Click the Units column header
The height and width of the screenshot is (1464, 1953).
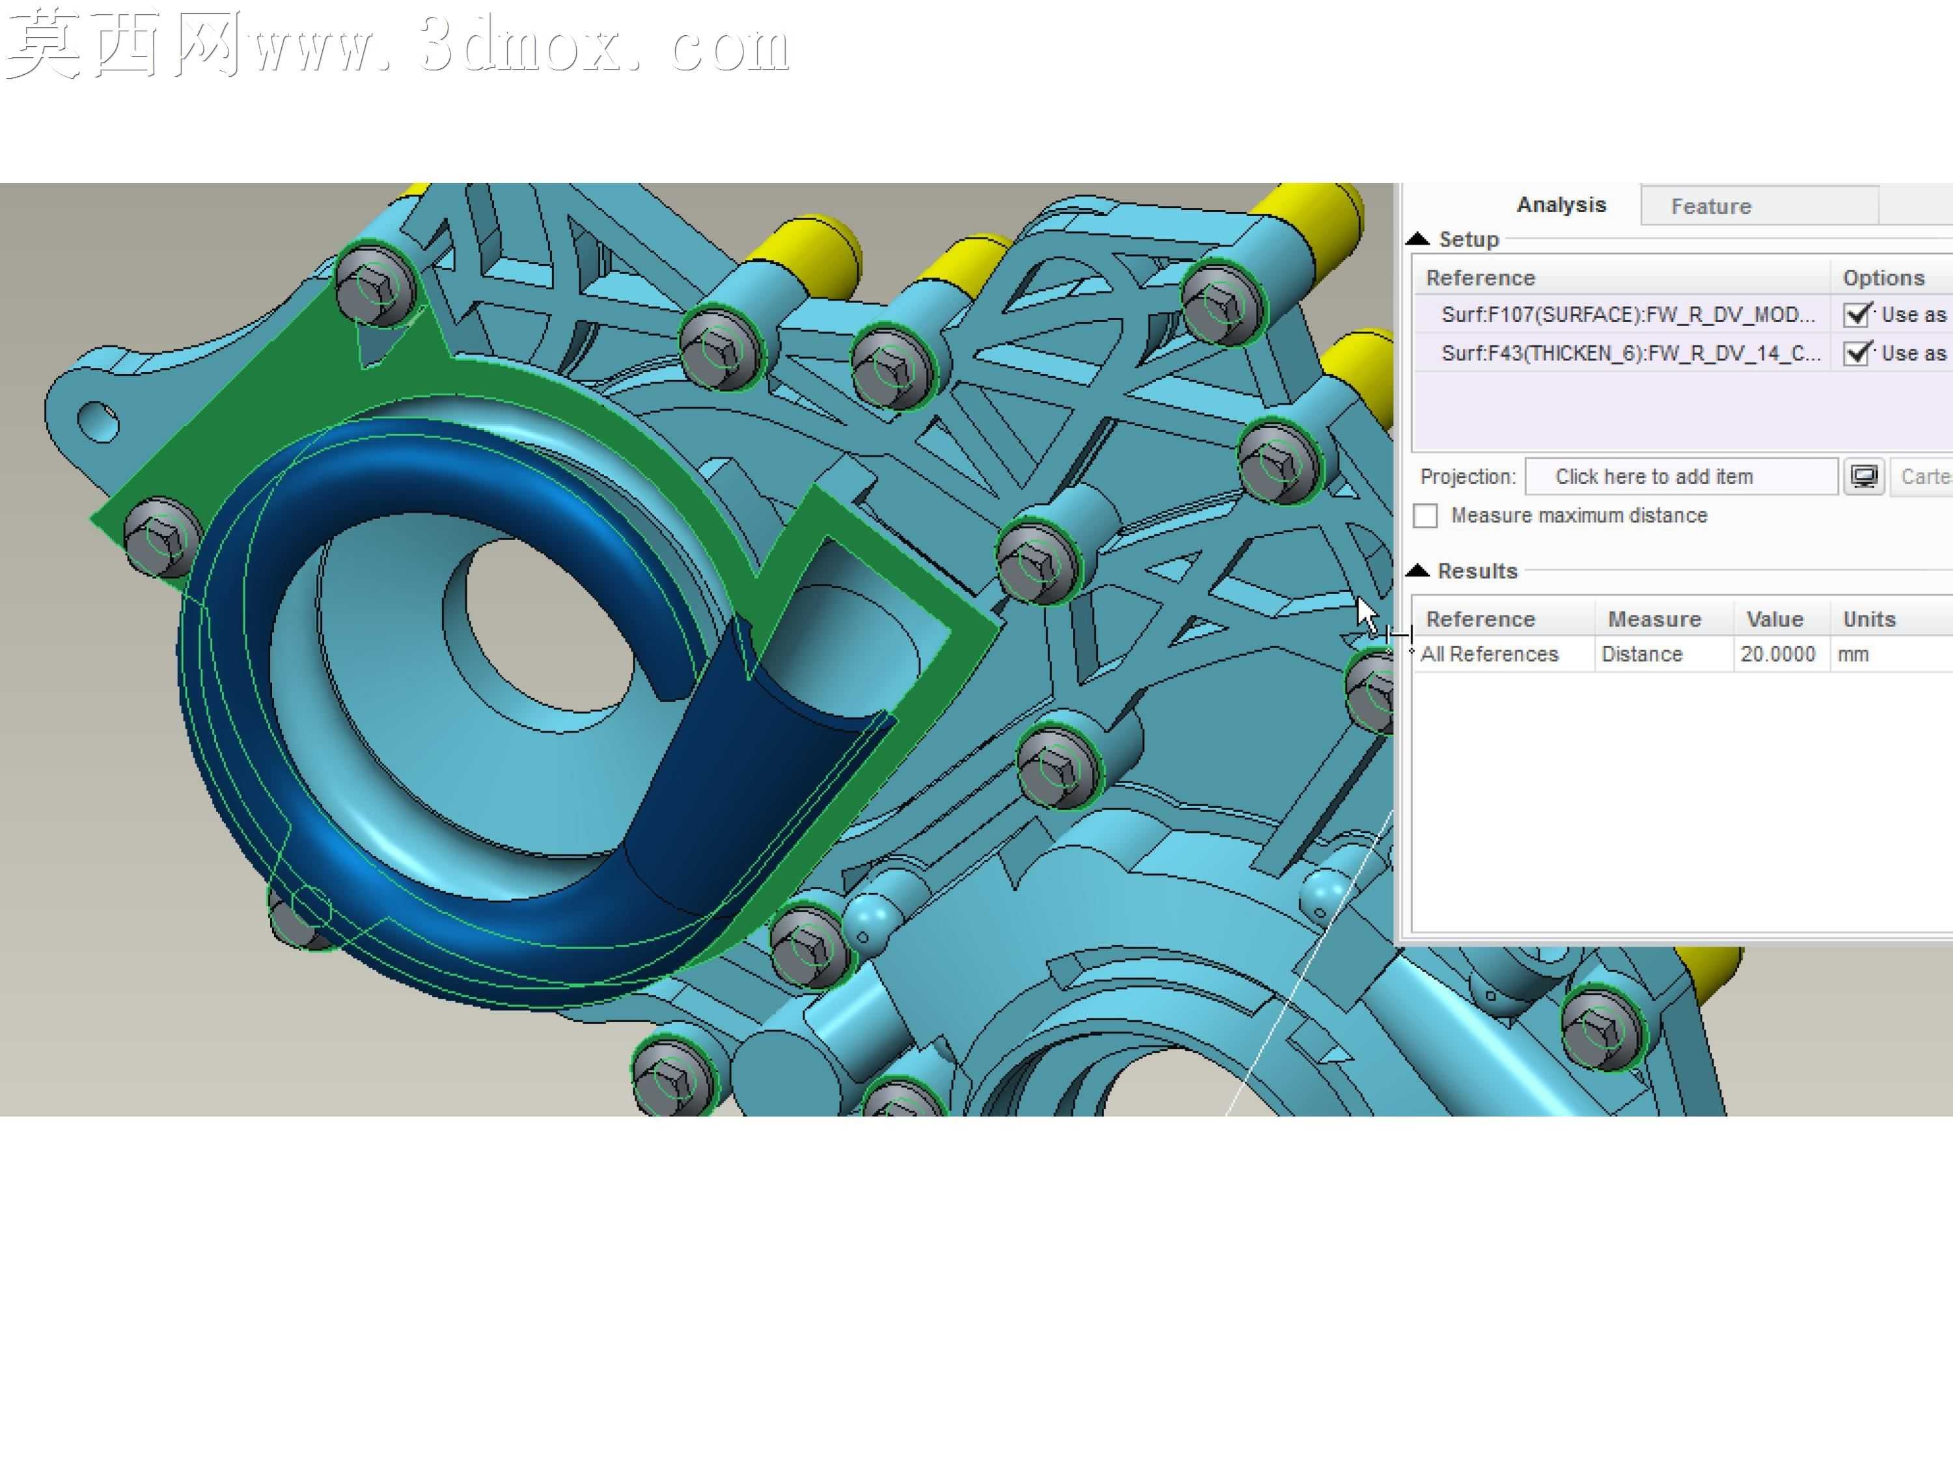[x=1891, y=619]
